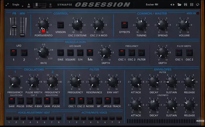Click the undo/reload icon

click(x=198, y=5)
